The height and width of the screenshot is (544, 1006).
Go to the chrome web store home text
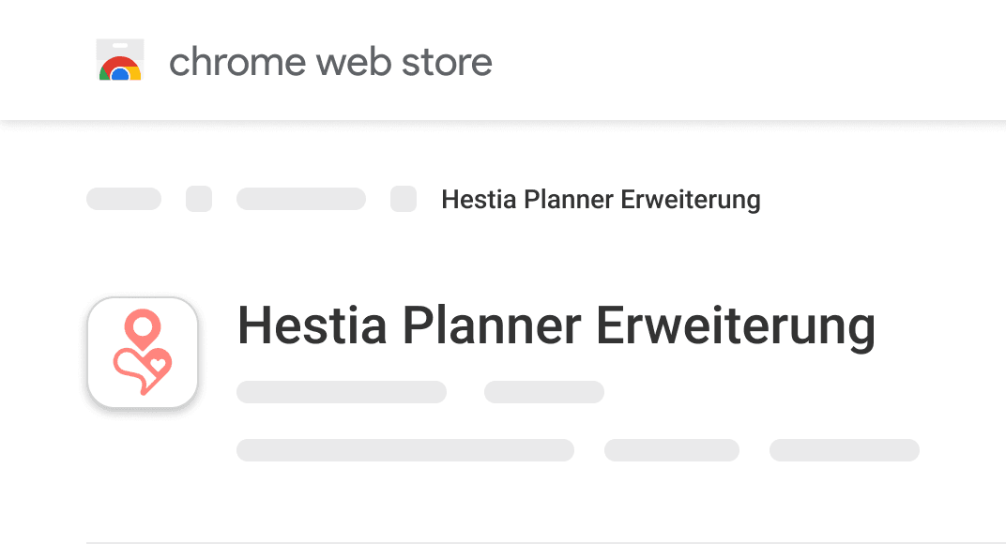[330, 63]
